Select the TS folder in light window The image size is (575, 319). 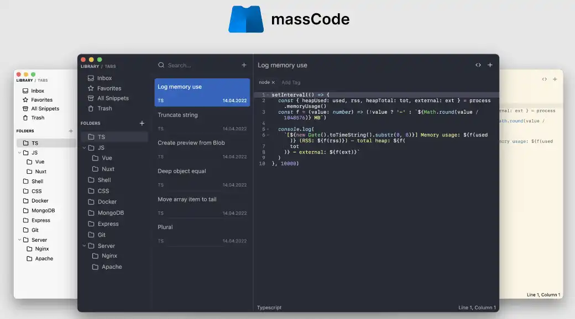click(46, 143)
